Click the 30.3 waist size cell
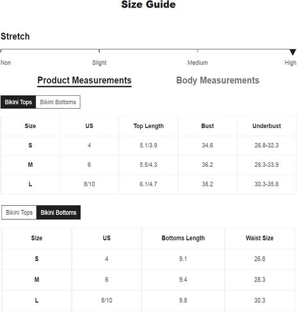Viewport: 297px width, 312px height. coord(260,300)
